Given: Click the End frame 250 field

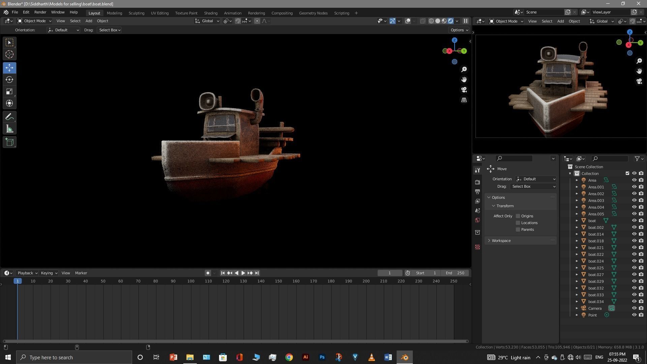Looking at the screenshot, I should 455,273.
